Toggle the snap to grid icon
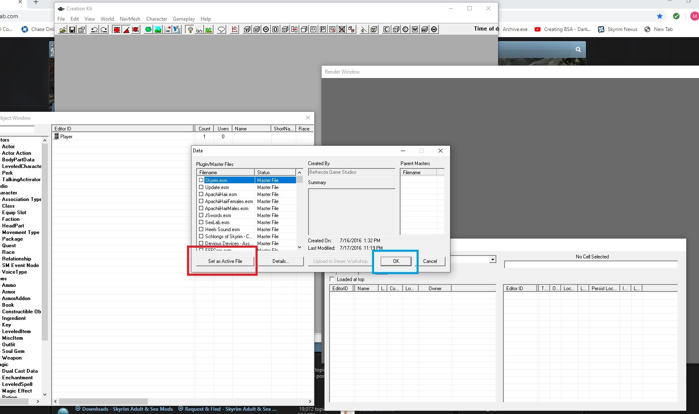This screenshot has width=699, height=414. [117, 29]
